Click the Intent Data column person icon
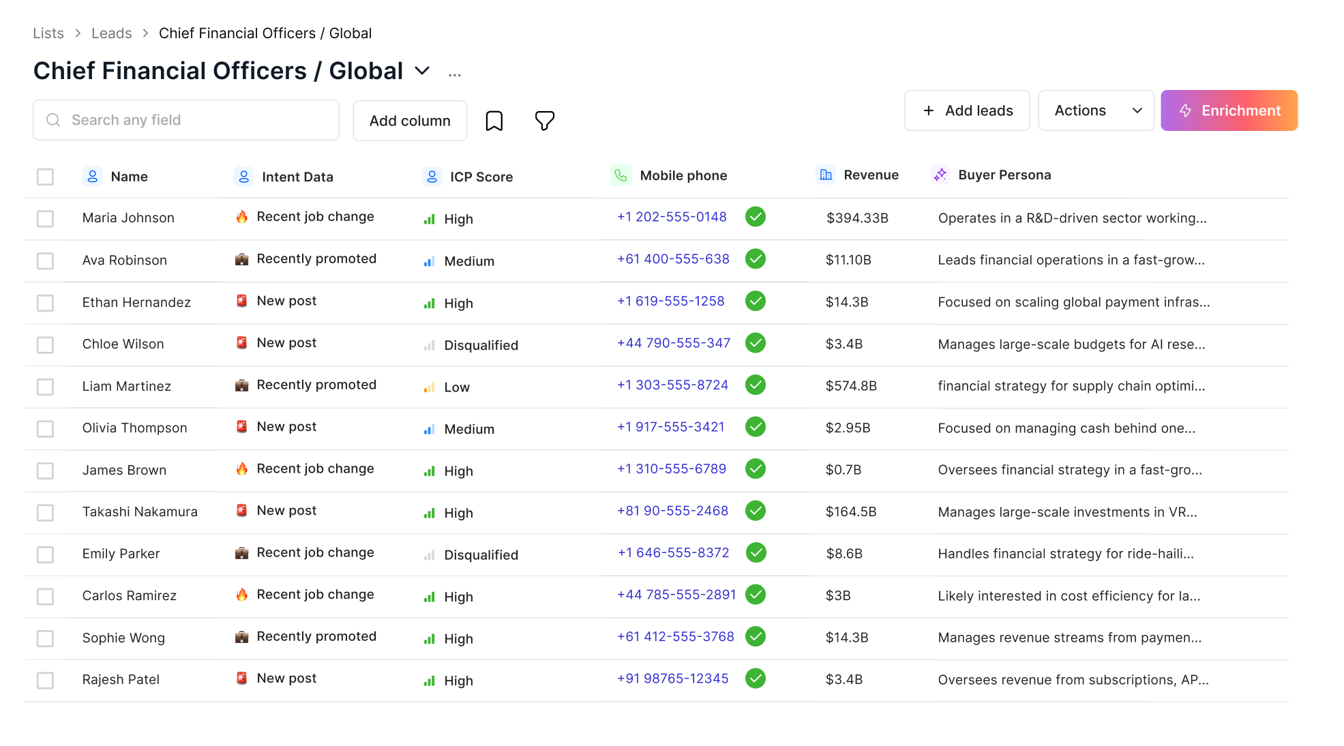 tap(243, 176)
